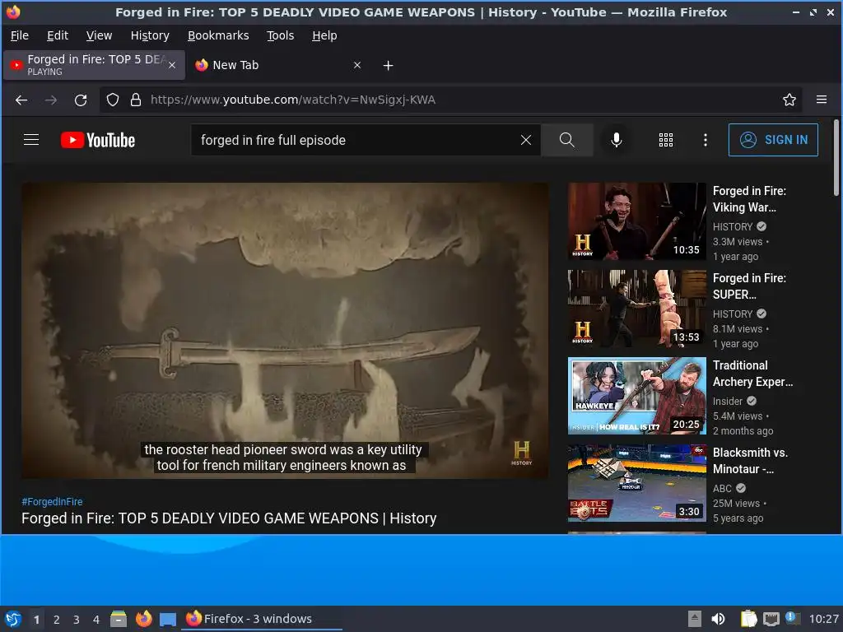Image resolution: width=843 pixels, height=632 pixels.
Task: Click the #ForgedInFire hashtag link
Action: point(52,501)
